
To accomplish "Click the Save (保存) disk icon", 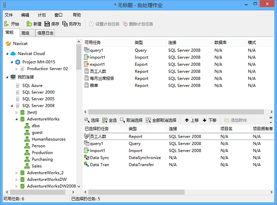I will (47, 24).
